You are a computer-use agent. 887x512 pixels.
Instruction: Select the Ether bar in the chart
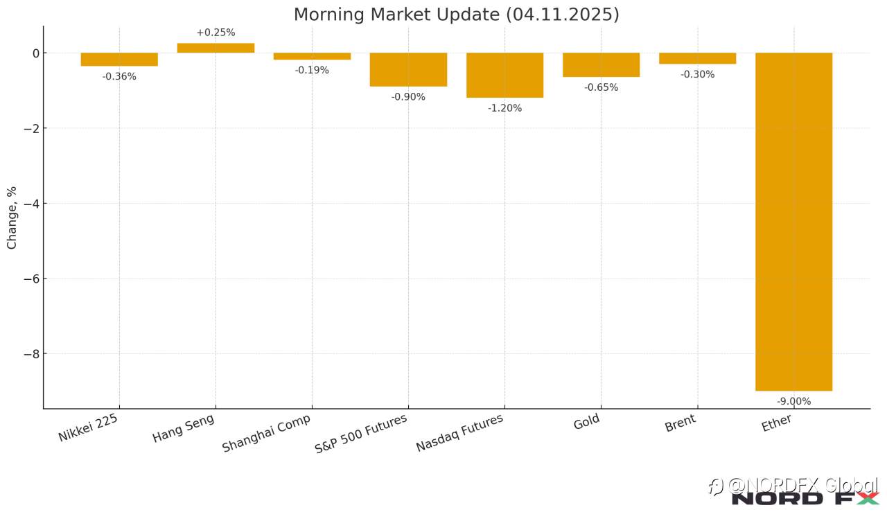click(x=793, y=222)
